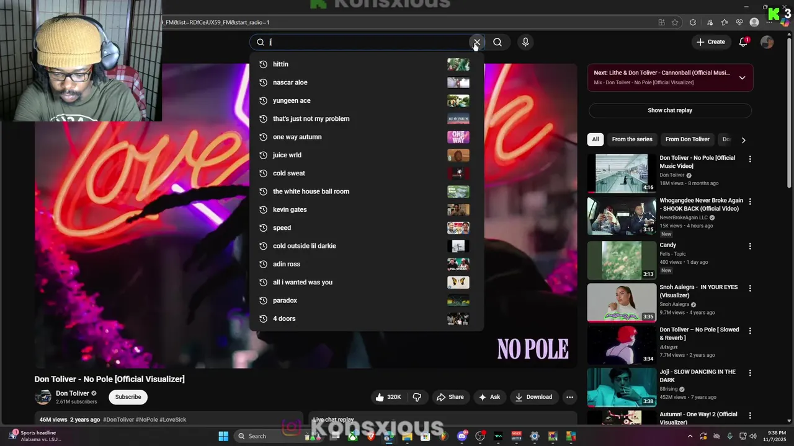Open options for 'Whogangdee Never Broke Again' video

[750, 202]
